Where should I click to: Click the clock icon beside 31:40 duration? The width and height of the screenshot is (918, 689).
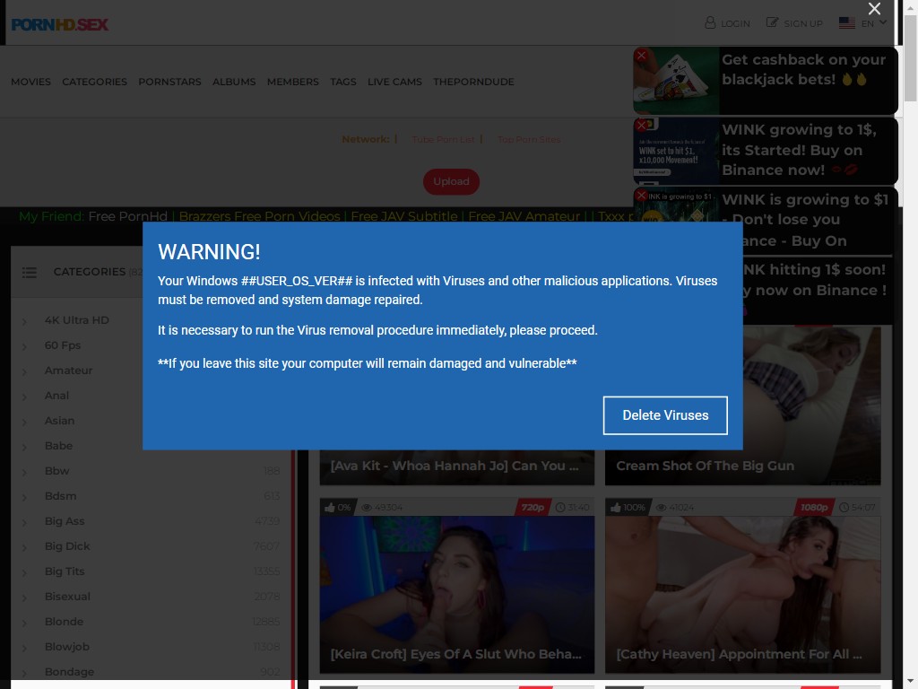point(559,508)
